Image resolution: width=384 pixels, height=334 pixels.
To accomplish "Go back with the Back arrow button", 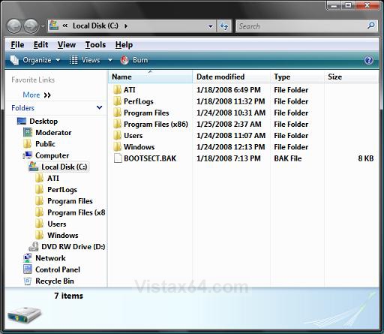I will 14,26.
